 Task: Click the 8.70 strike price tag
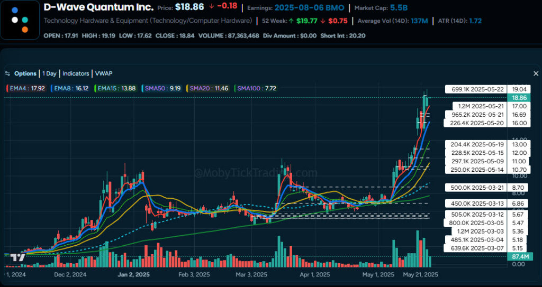[518, 188]
